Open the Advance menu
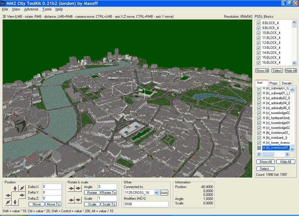 31,9
